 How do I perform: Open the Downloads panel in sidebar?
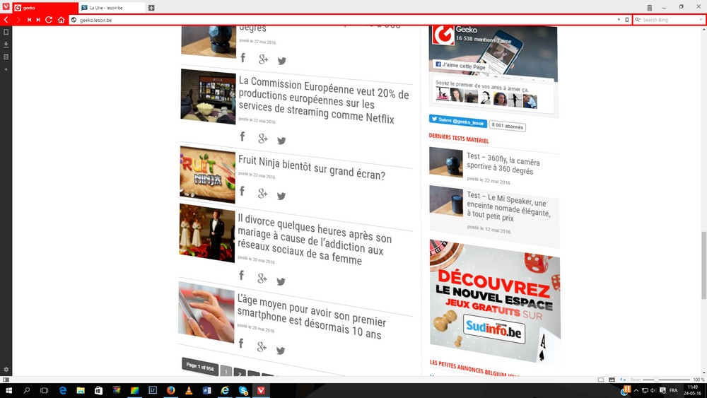[x=6, y=45]
